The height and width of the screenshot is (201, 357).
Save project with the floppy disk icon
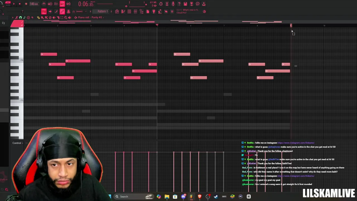coord(185,4)
